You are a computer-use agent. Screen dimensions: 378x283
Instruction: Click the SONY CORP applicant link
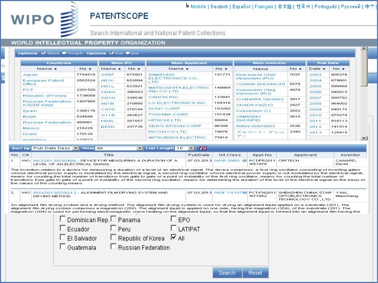point(164,109)
